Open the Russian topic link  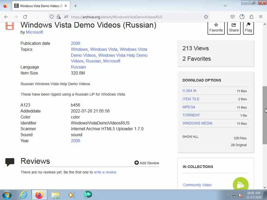(93, 61)
